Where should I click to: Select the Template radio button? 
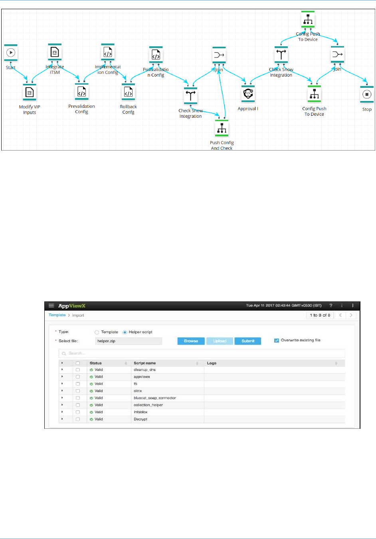pos(97,332)
